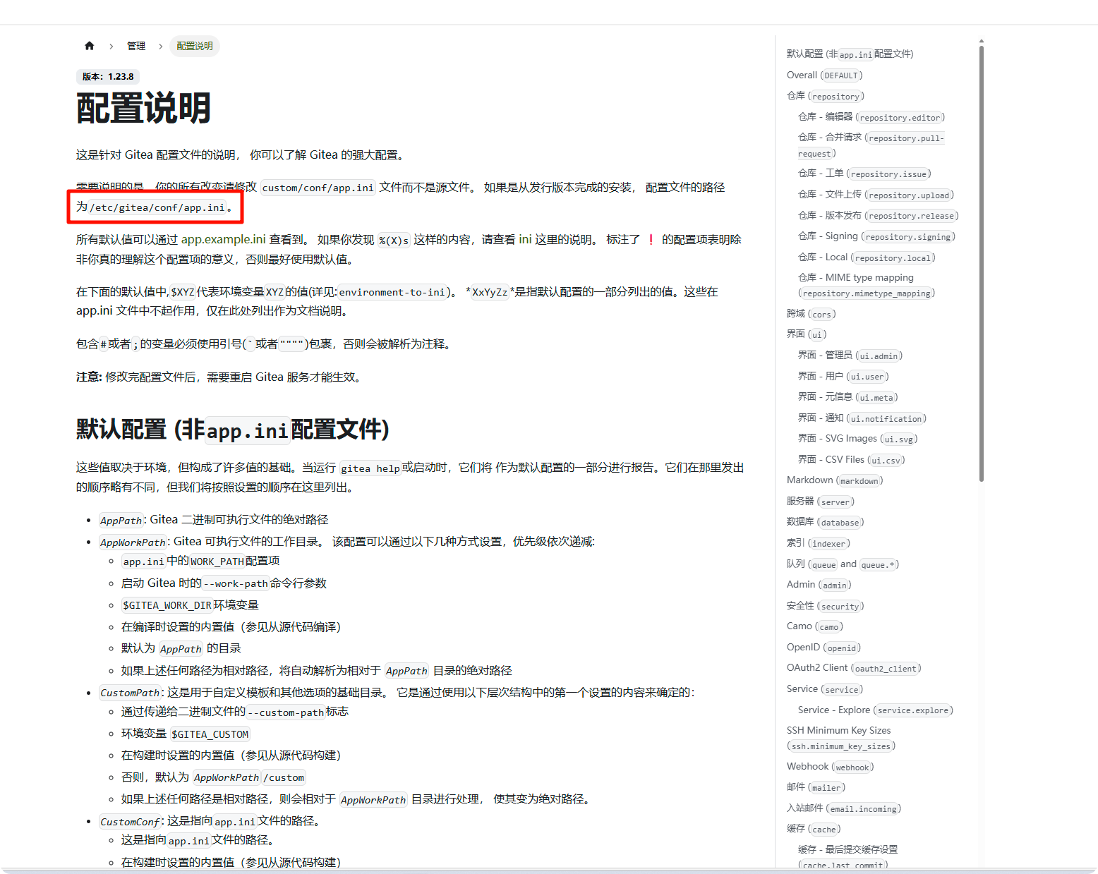Jump to 索引 (indexer) section
1098x874 pixels.
(x=818, y=543)
